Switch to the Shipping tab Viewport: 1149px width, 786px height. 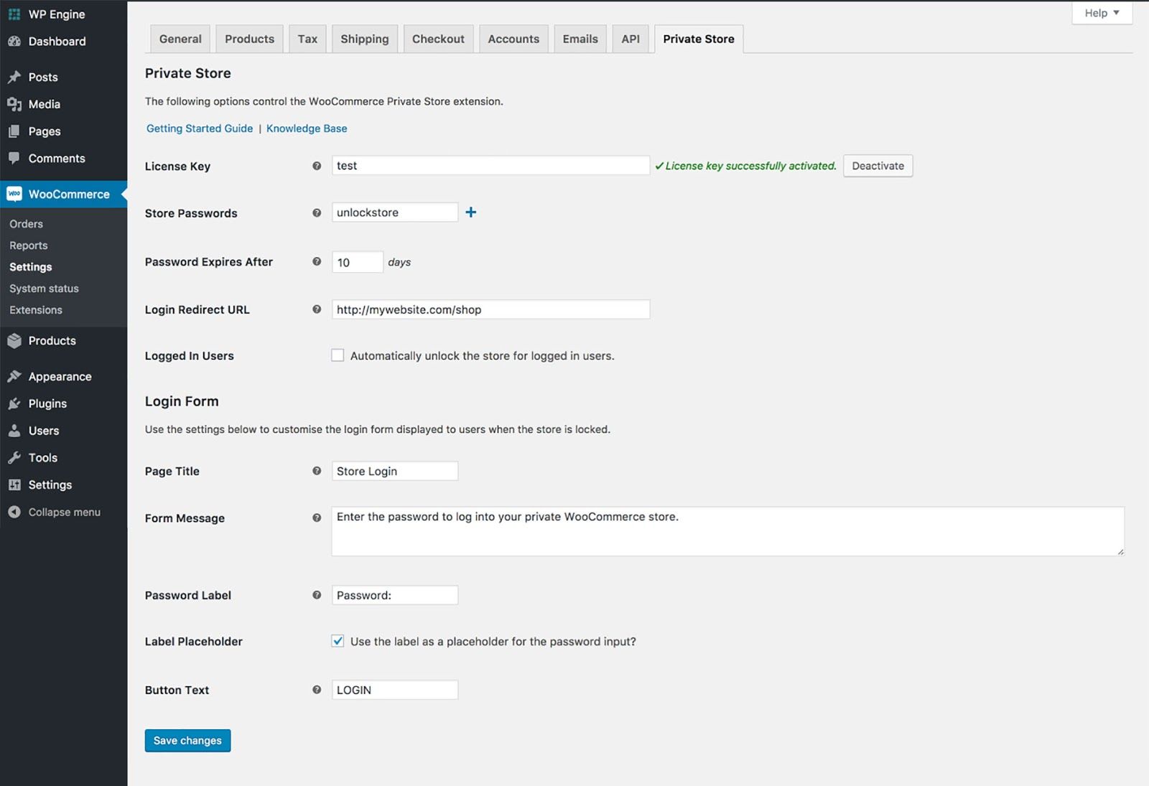pyautogui.click(x=364, y=39)
